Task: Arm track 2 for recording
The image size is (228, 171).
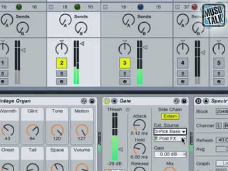Action: 62,82
